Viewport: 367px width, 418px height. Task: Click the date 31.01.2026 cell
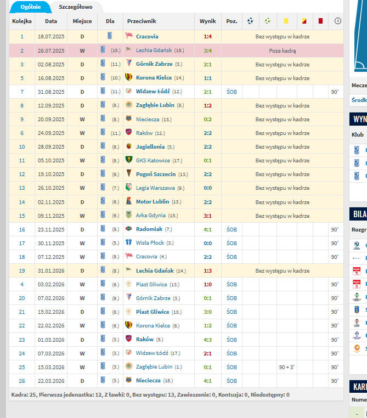point(51,271)
